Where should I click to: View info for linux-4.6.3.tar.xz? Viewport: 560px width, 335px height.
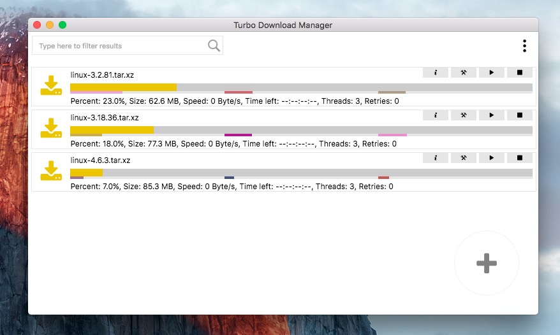point(435,157)
